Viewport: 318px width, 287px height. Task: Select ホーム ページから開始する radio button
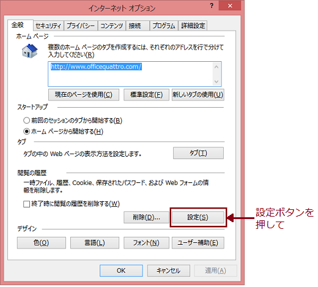26,132
